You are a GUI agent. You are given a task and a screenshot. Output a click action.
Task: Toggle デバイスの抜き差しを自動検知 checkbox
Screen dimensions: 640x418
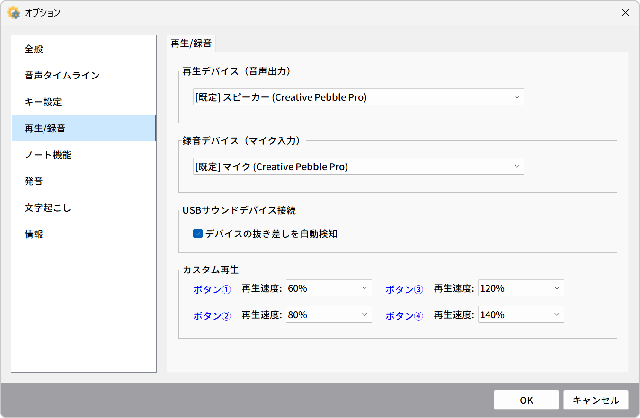198,234
